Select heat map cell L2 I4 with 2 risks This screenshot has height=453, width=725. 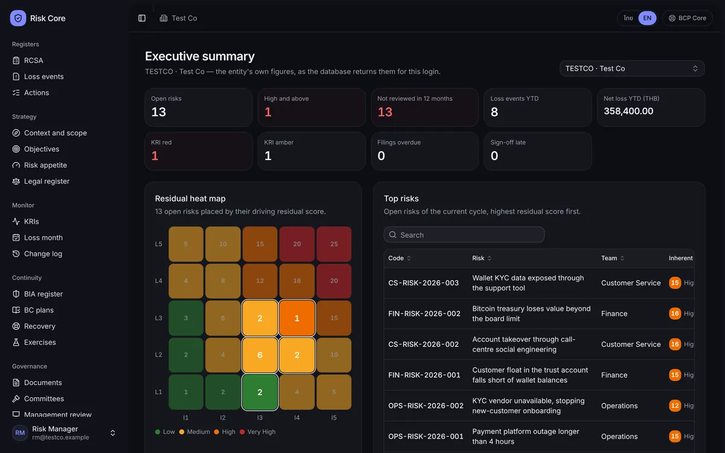click(297, 355)
